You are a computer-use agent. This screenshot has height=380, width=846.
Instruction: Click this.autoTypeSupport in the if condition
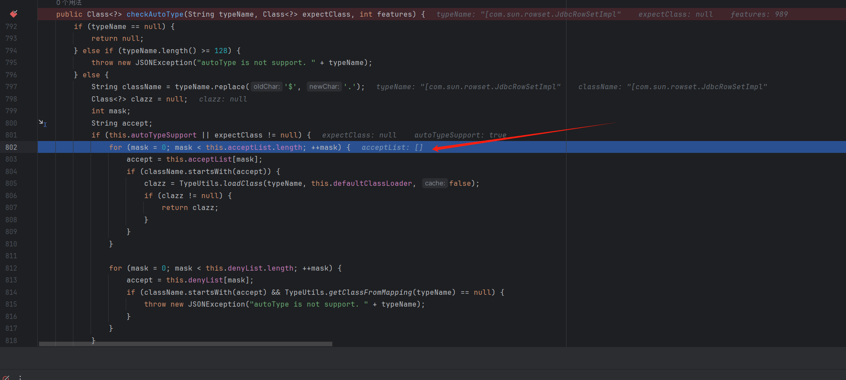pos(153,135)
